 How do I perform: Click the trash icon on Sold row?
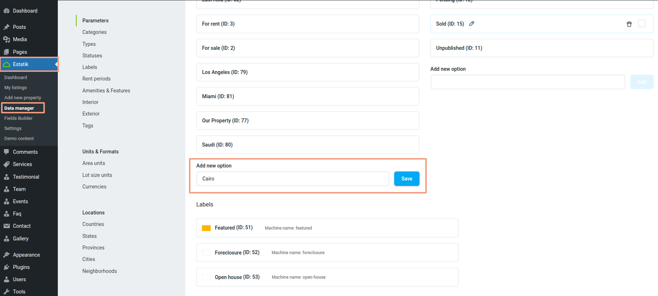click(x=629, y=24)
